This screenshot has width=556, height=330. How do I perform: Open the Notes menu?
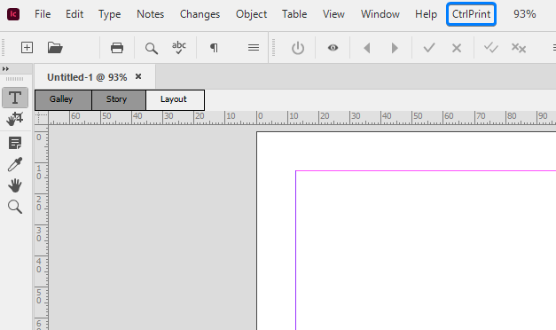151,14
